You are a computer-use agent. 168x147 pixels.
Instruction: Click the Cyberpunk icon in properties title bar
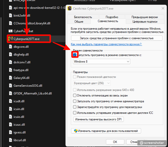click(70, 8)
